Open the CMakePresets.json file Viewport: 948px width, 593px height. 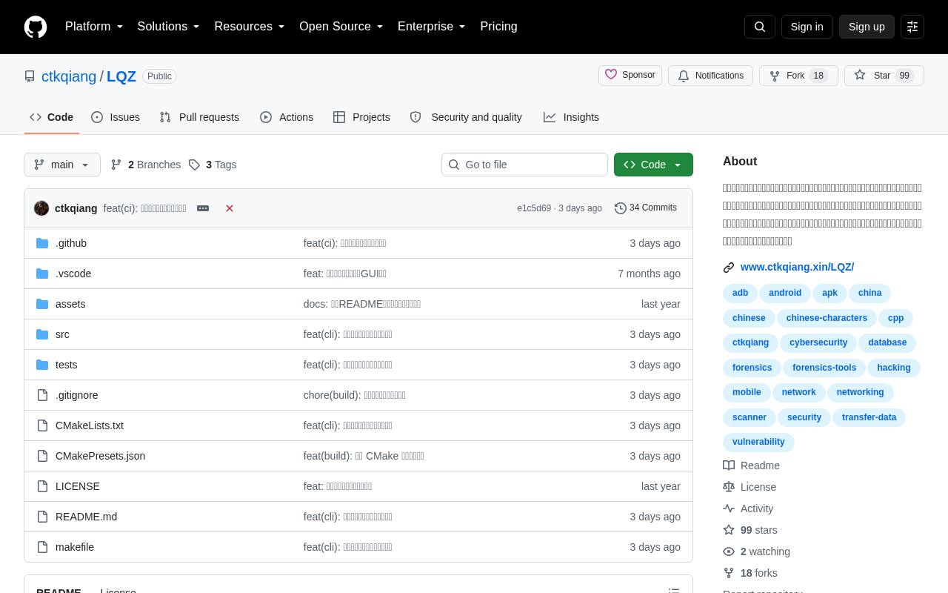100,456
